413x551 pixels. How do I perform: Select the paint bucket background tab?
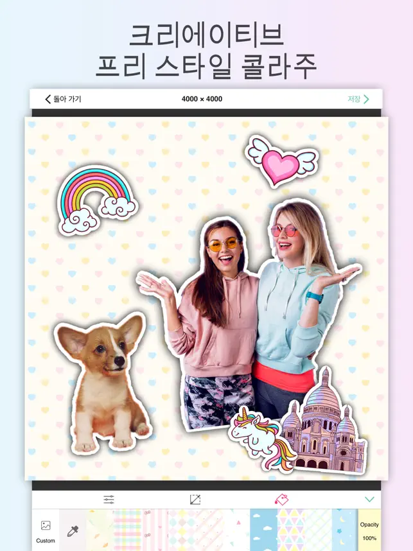point(281,500)
